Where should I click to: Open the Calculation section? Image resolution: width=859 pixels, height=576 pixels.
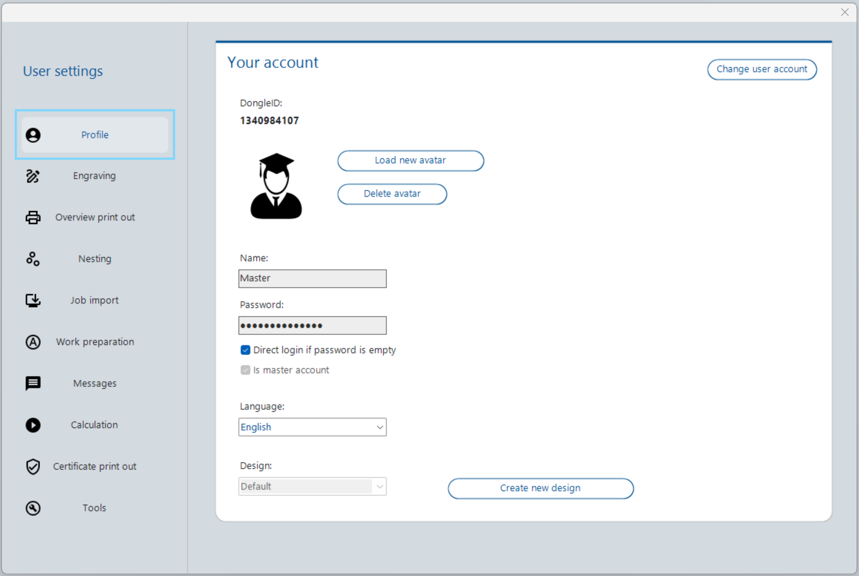(94, 425)
